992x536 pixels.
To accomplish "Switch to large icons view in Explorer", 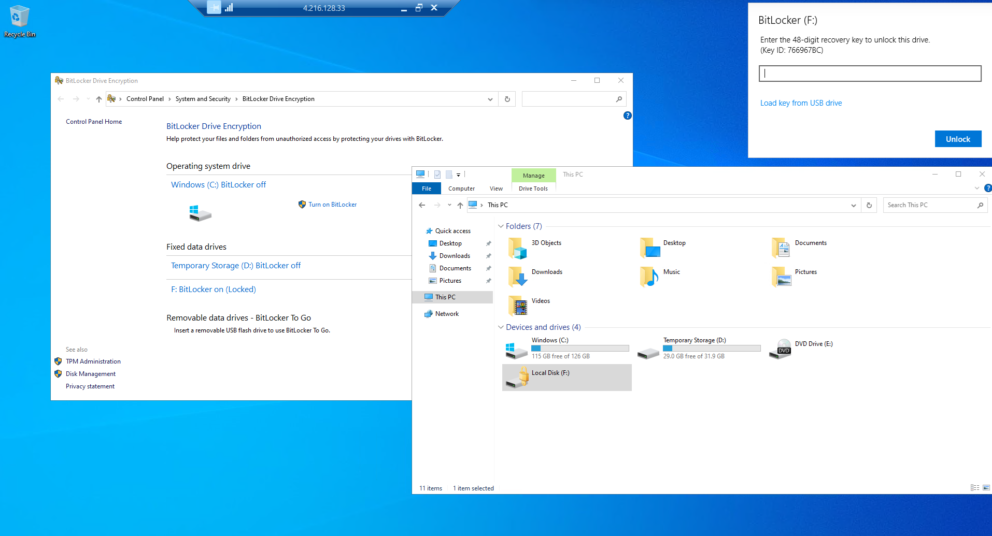I will point(986,488).
